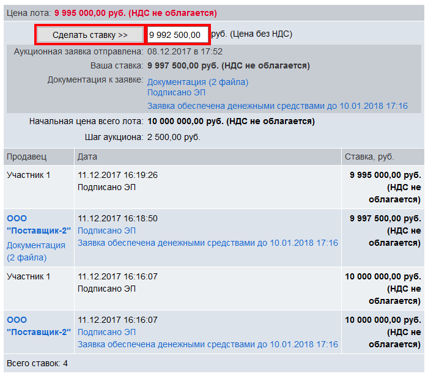
Task: Open 'Документация (2 файла)' under seller Поставщик-2
Action: 35,251
